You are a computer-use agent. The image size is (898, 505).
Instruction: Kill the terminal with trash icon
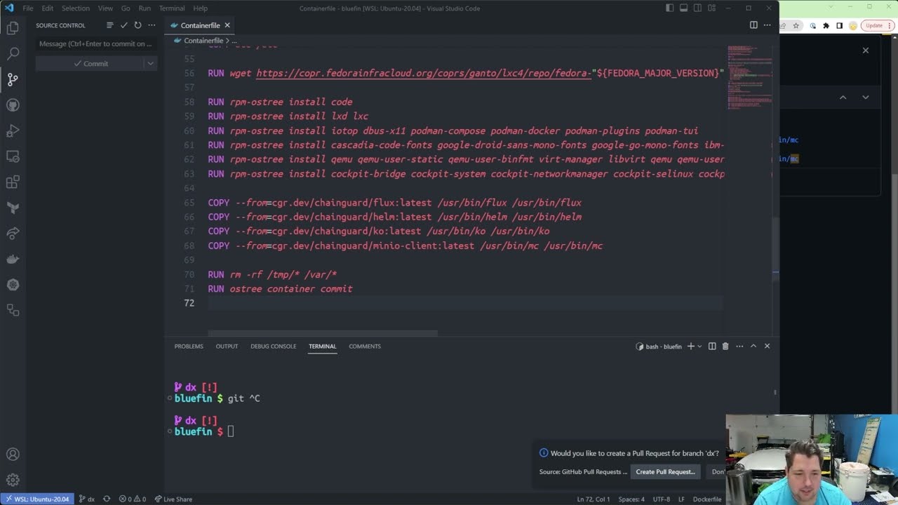coord(725,346)
